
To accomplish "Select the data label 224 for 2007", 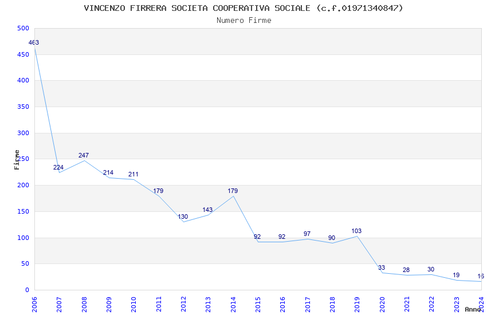I will point(58,167).
